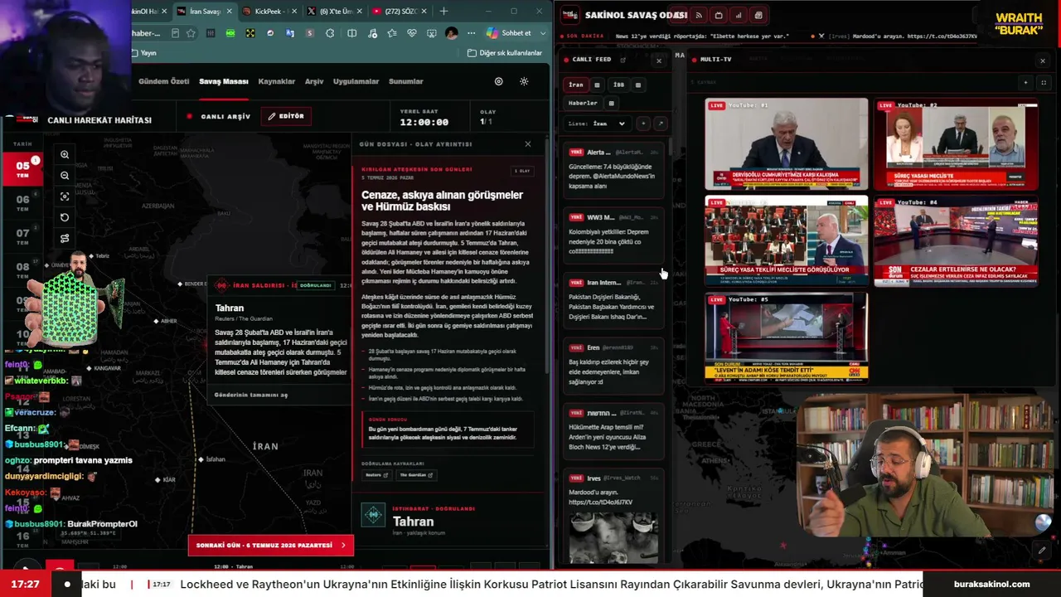The height and width of the screenshot is (597, 1061).
Task: Reset the map view with the rotate icon
Action: (65, 217)
